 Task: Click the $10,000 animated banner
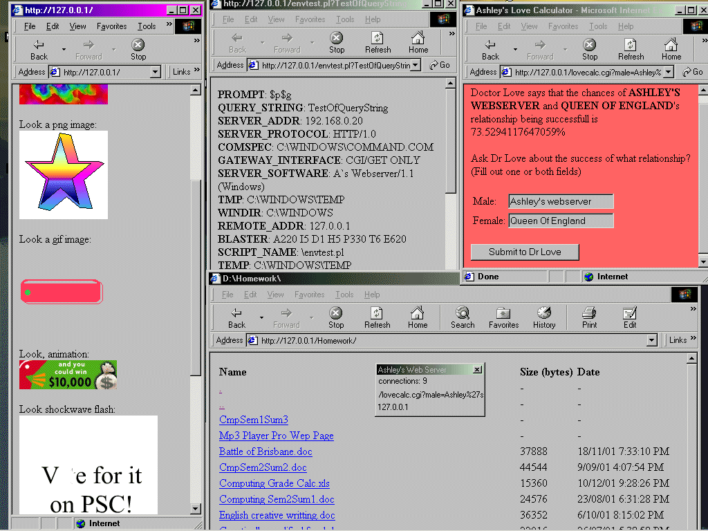(68, 375)
